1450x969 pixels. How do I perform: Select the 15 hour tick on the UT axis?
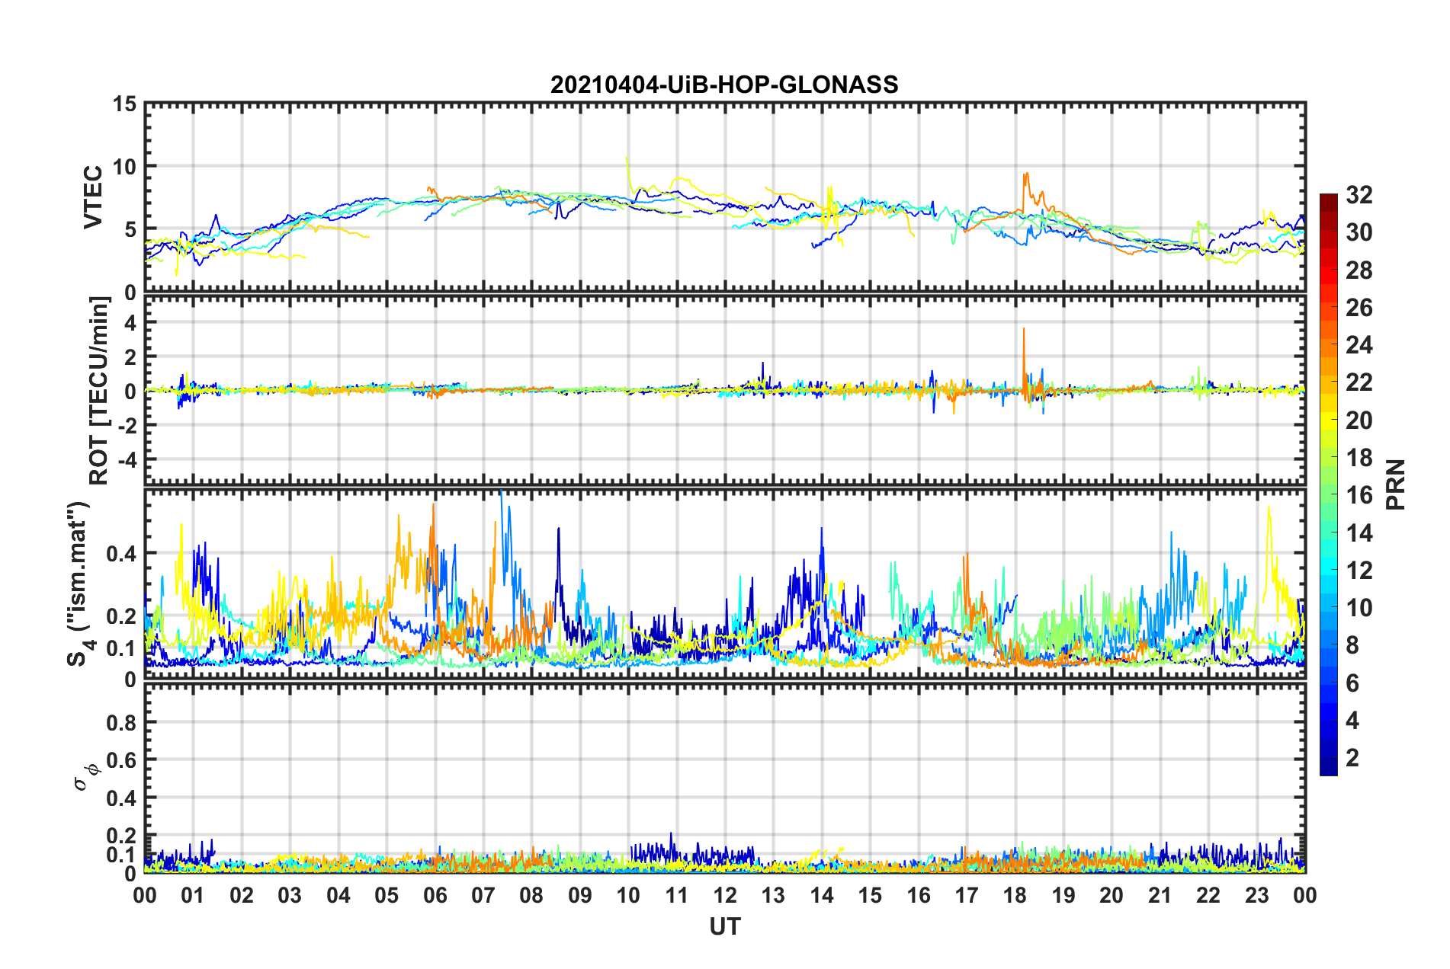point(870,895)
